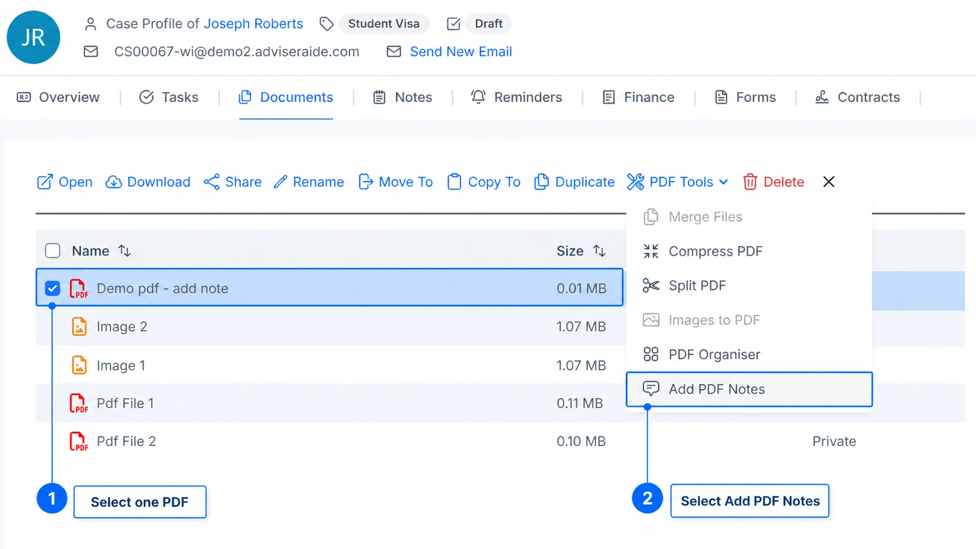Click the 0.11 MB size value
Viewport: 976px width, 549px height.
click(x=580, y=403)
